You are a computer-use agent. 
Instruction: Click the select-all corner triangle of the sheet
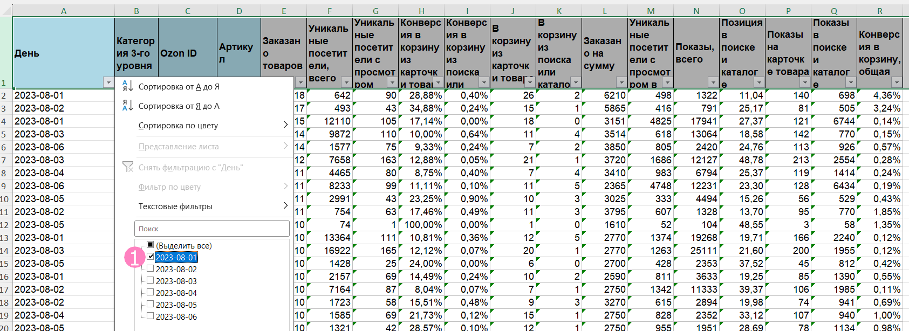pyautogui.click(x=6, y=11)
